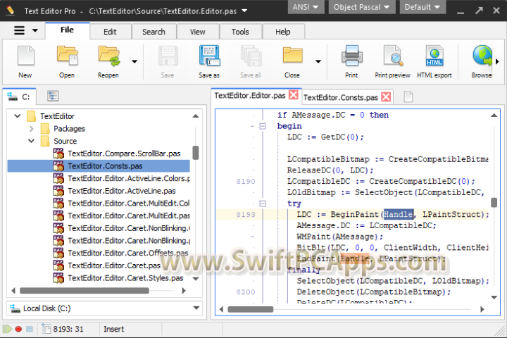Click the macro stop icon in status bar
This screenshot has height=338, width=507.
30,329
